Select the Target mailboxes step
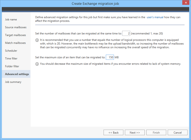The height and width of the screenshot is (140, 191). click(15, 35)
